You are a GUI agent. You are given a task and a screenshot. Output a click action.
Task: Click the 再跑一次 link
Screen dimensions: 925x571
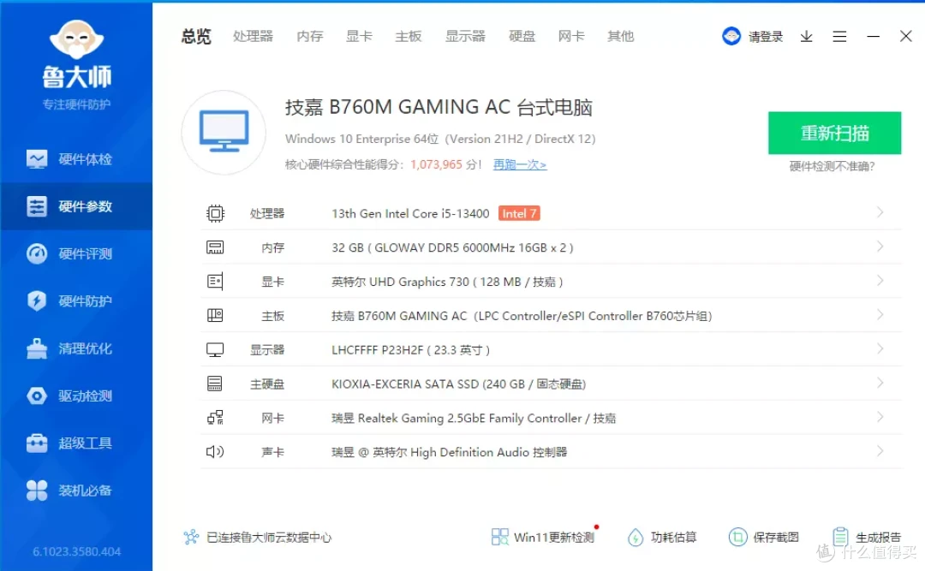520,164
